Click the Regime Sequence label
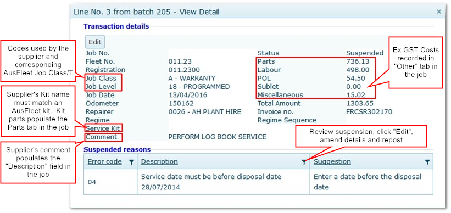This screenshot has height=213, width=451. tap(287, 120)
